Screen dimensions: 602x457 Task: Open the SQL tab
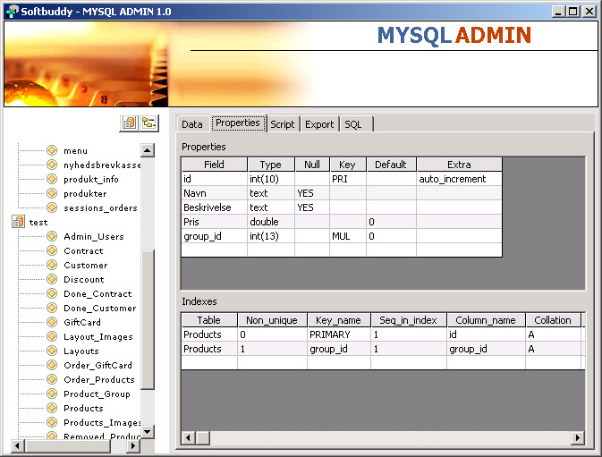[353, 124]
